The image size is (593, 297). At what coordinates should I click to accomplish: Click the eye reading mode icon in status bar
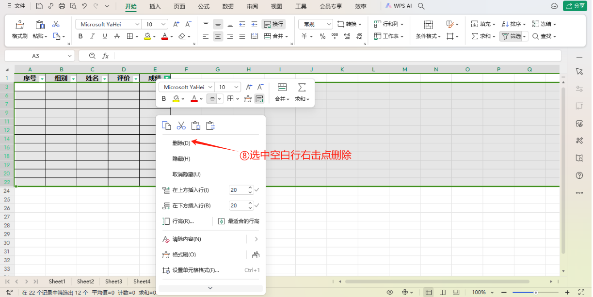coord(389,292)
